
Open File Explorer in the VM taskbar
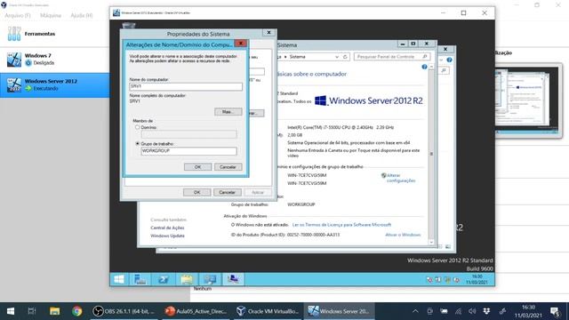click(x=187, y=279)
